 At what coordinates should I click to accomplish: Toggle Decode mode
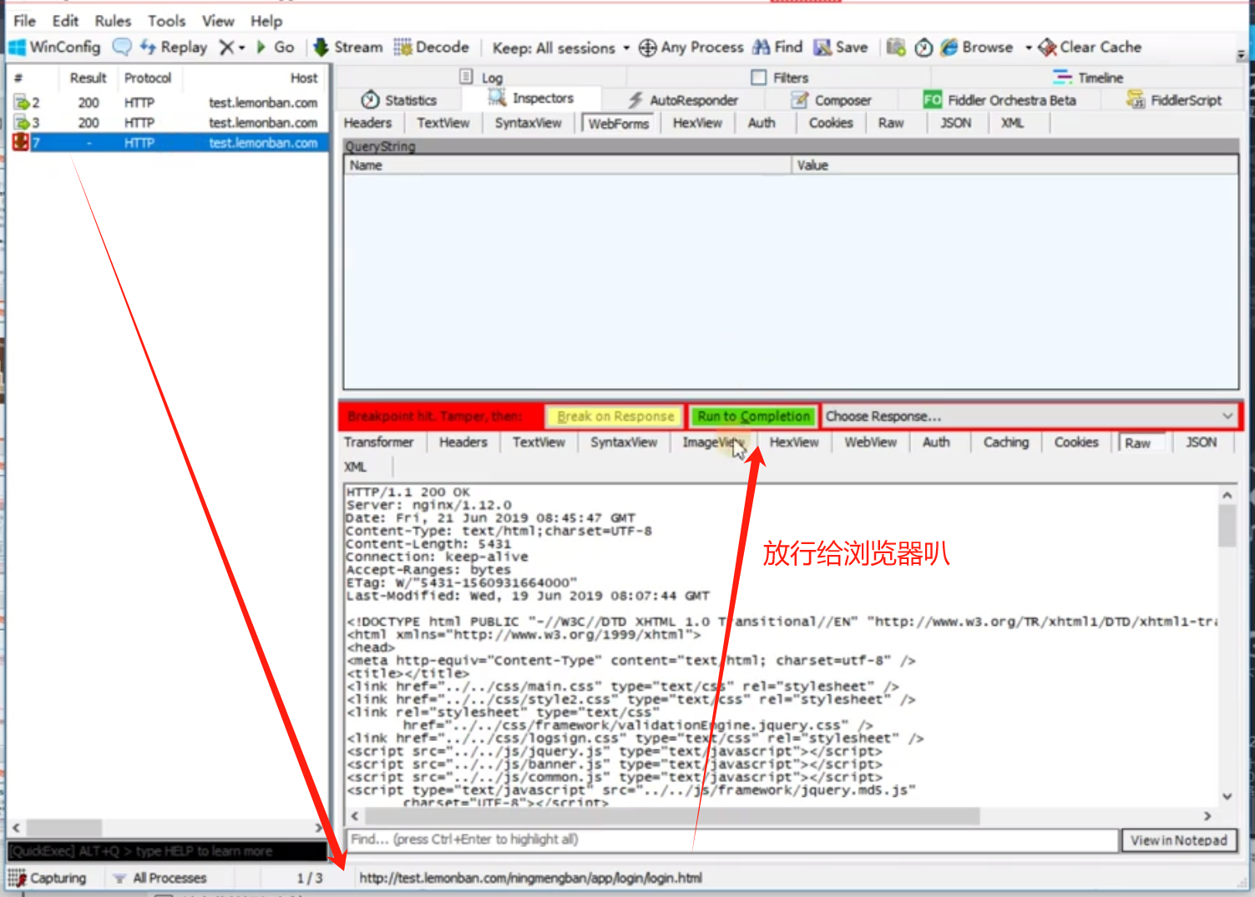[x=432, y=48]
